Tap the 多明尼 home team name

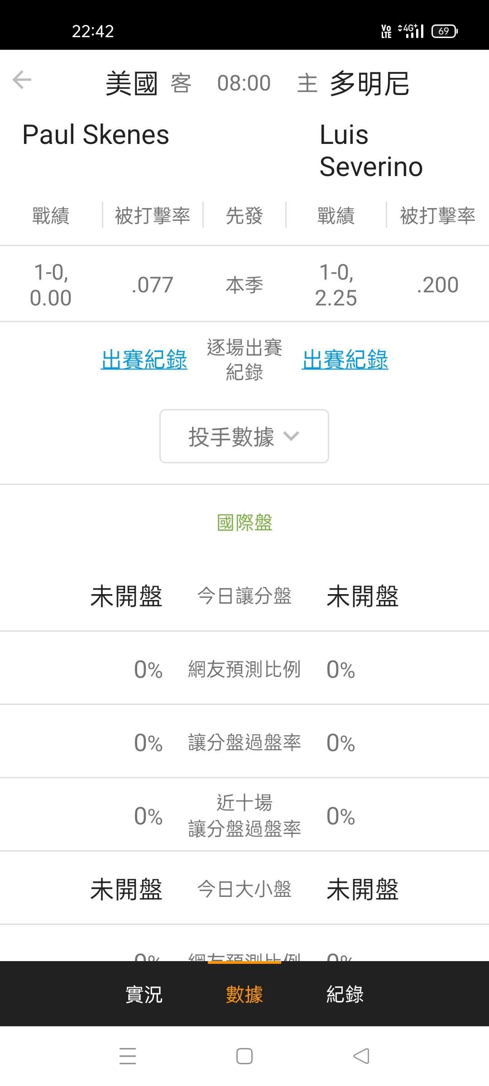point(369,84)
